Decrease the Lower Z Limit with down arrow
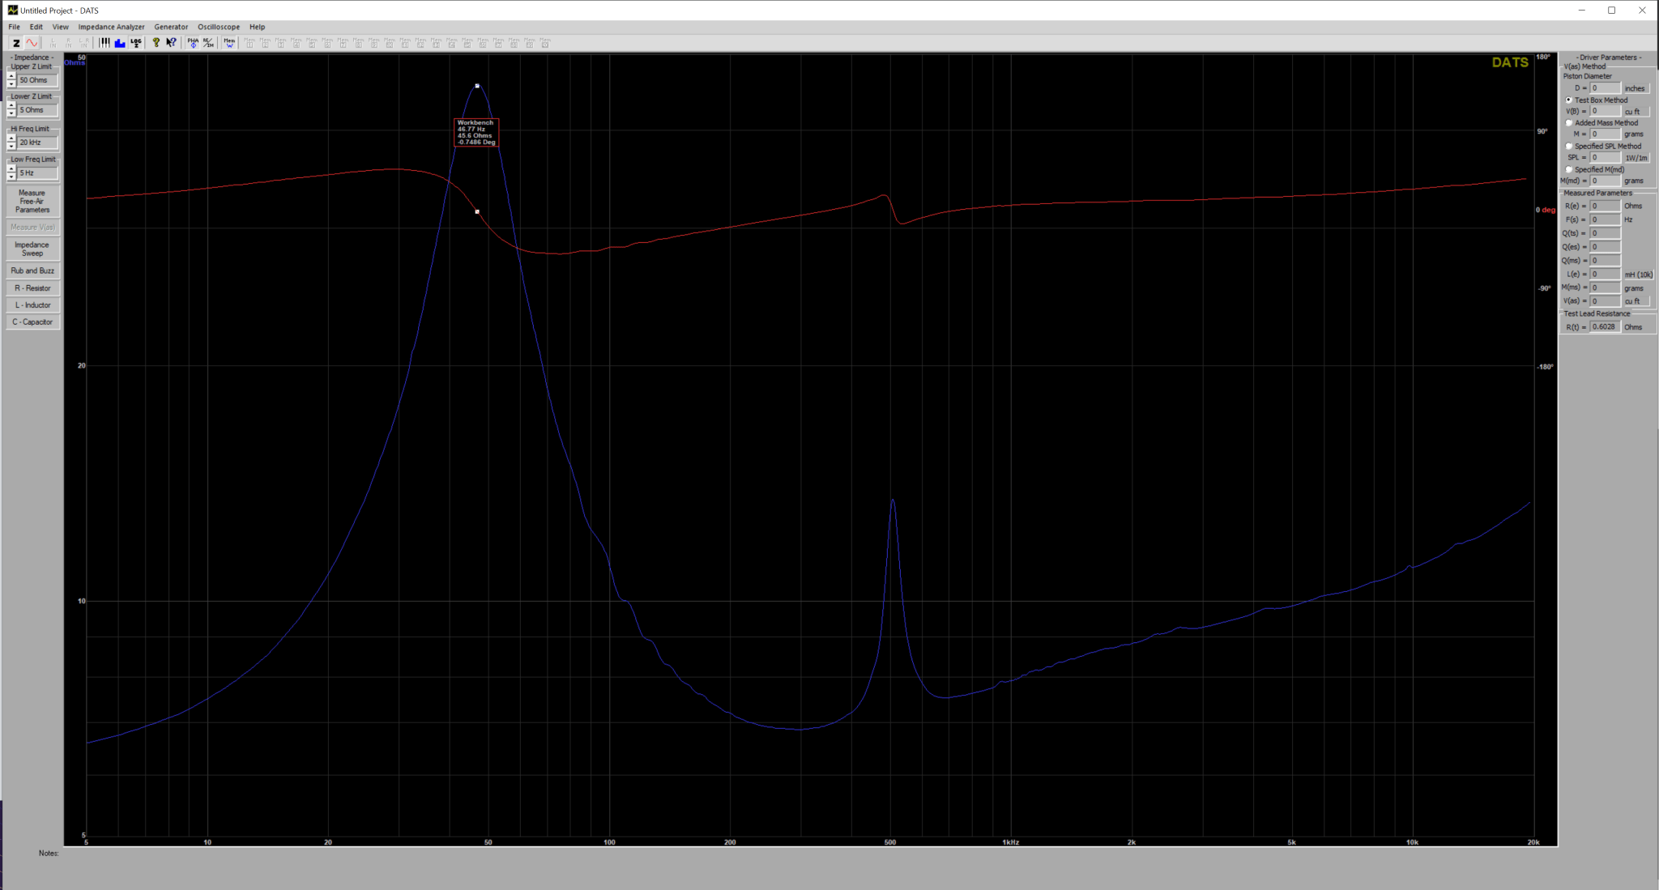 (11, 113)
